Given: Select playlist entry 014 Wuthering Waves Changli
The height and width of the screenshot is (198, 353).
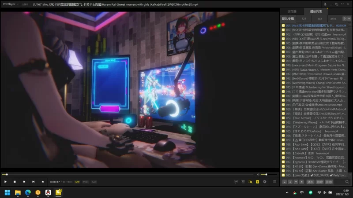Looking at the screenshot, I should pos(314,83).
